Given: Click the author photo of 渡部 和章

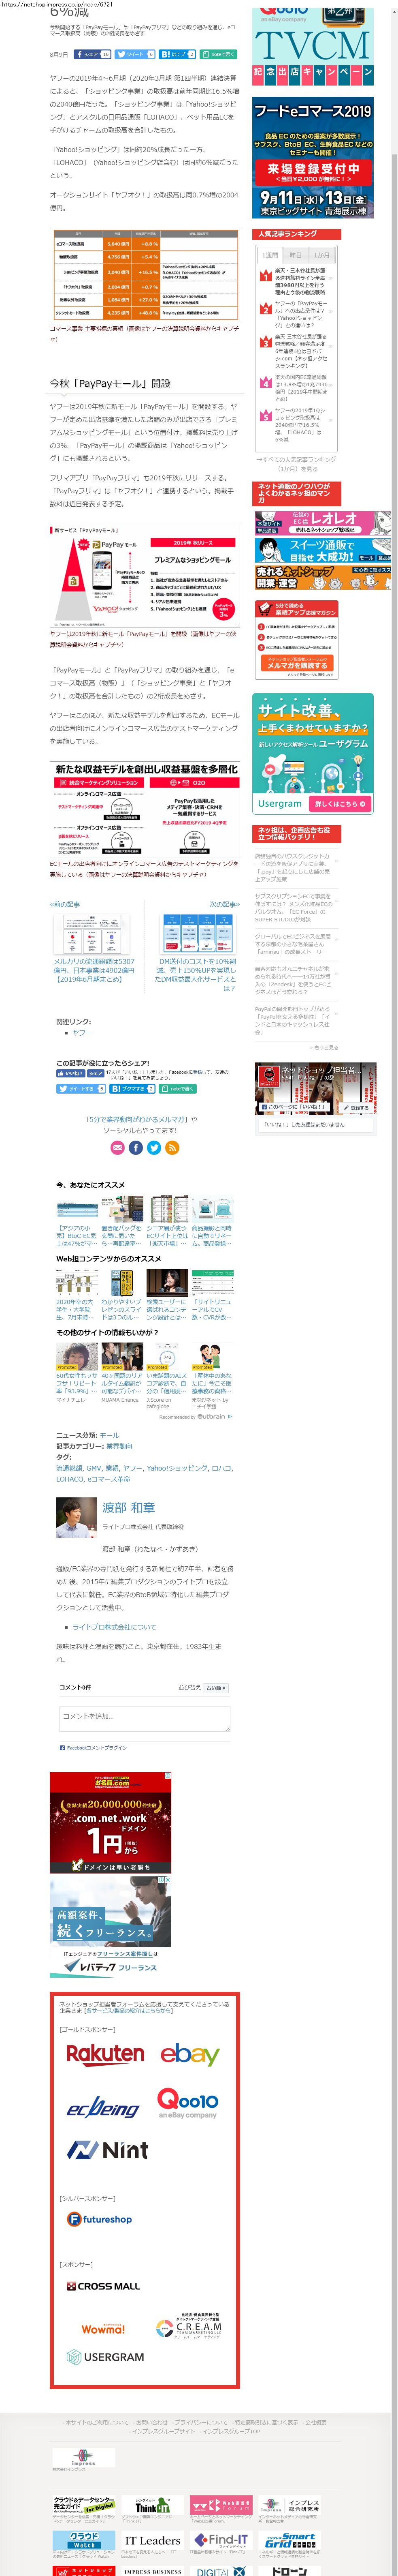Looking at the screenshot, I should [x=76, y=1518].
